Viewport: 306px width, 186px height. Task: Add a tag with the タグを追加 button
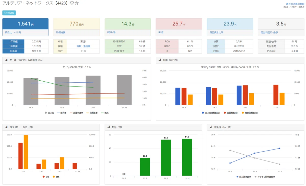(x=9, y=13)
